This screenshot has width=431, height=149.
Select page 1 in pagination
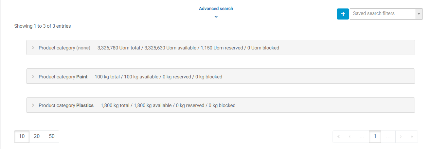[375, 137]
